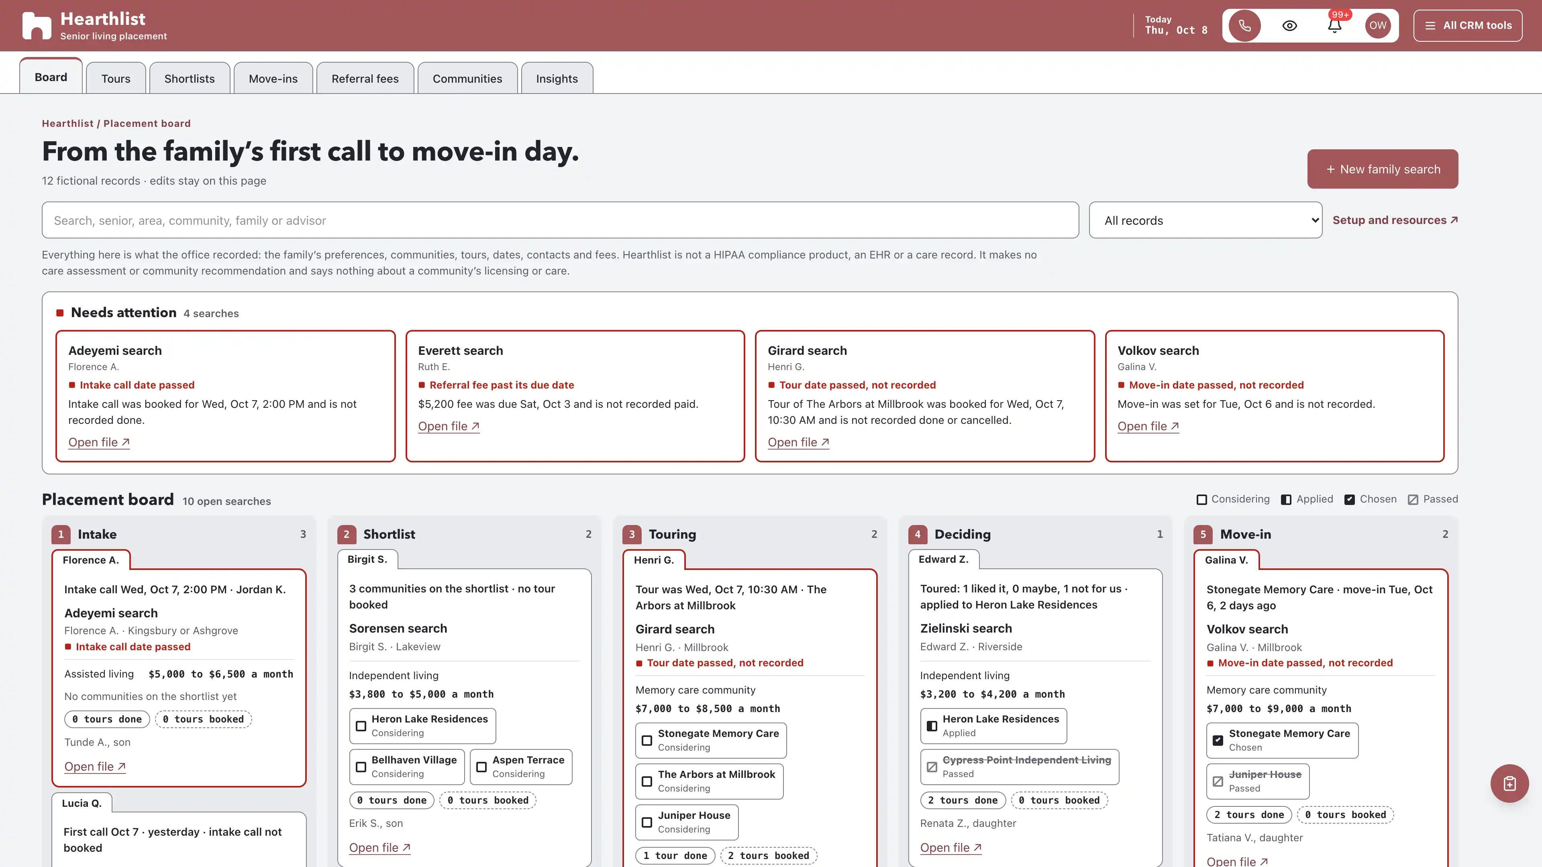Toggle Cypress Point Independent Living passed checkbox
The height and width of the screenshot is (867, 1542).
932,767
